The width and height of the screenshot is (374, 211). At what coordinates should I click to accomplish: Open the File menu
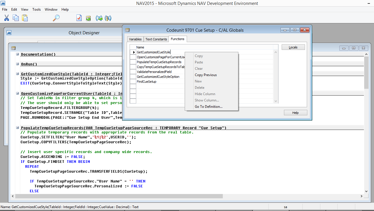pos(5,10)
